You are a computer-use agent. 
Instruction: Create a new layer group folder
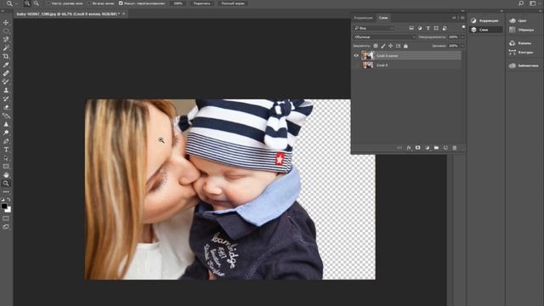436,148
